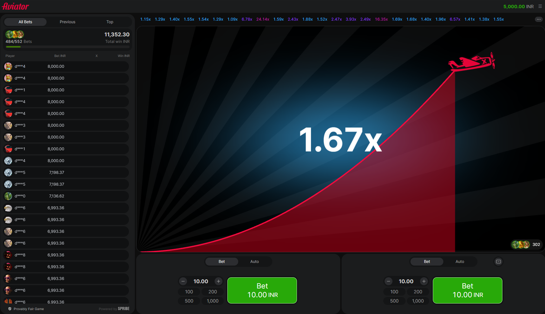Image resolution: width=545 pixels, height=314 pixels.
Task: Remove the second bet panel using minus icon
Action: pos(498,262)
